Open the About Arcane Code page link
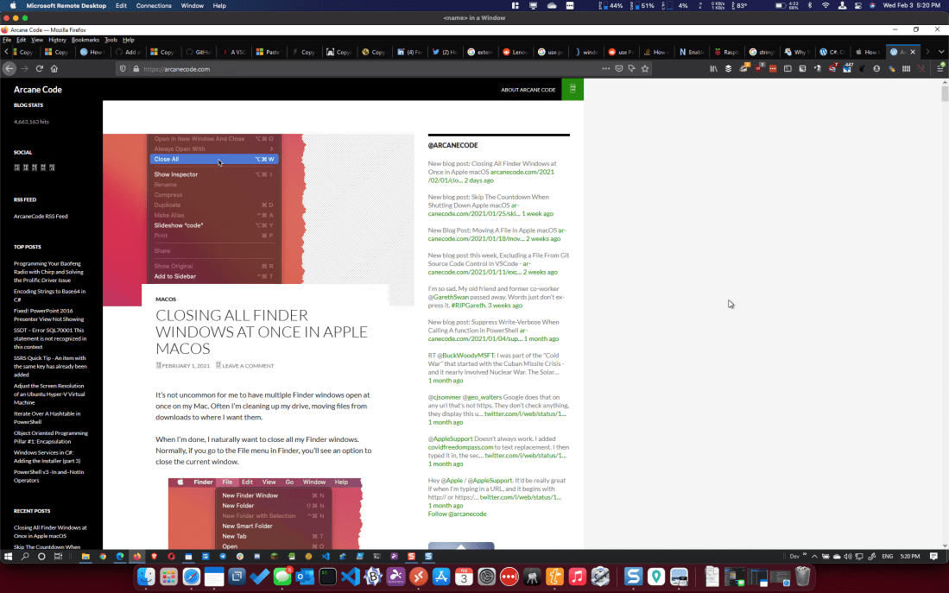 [x=528, y=90]
